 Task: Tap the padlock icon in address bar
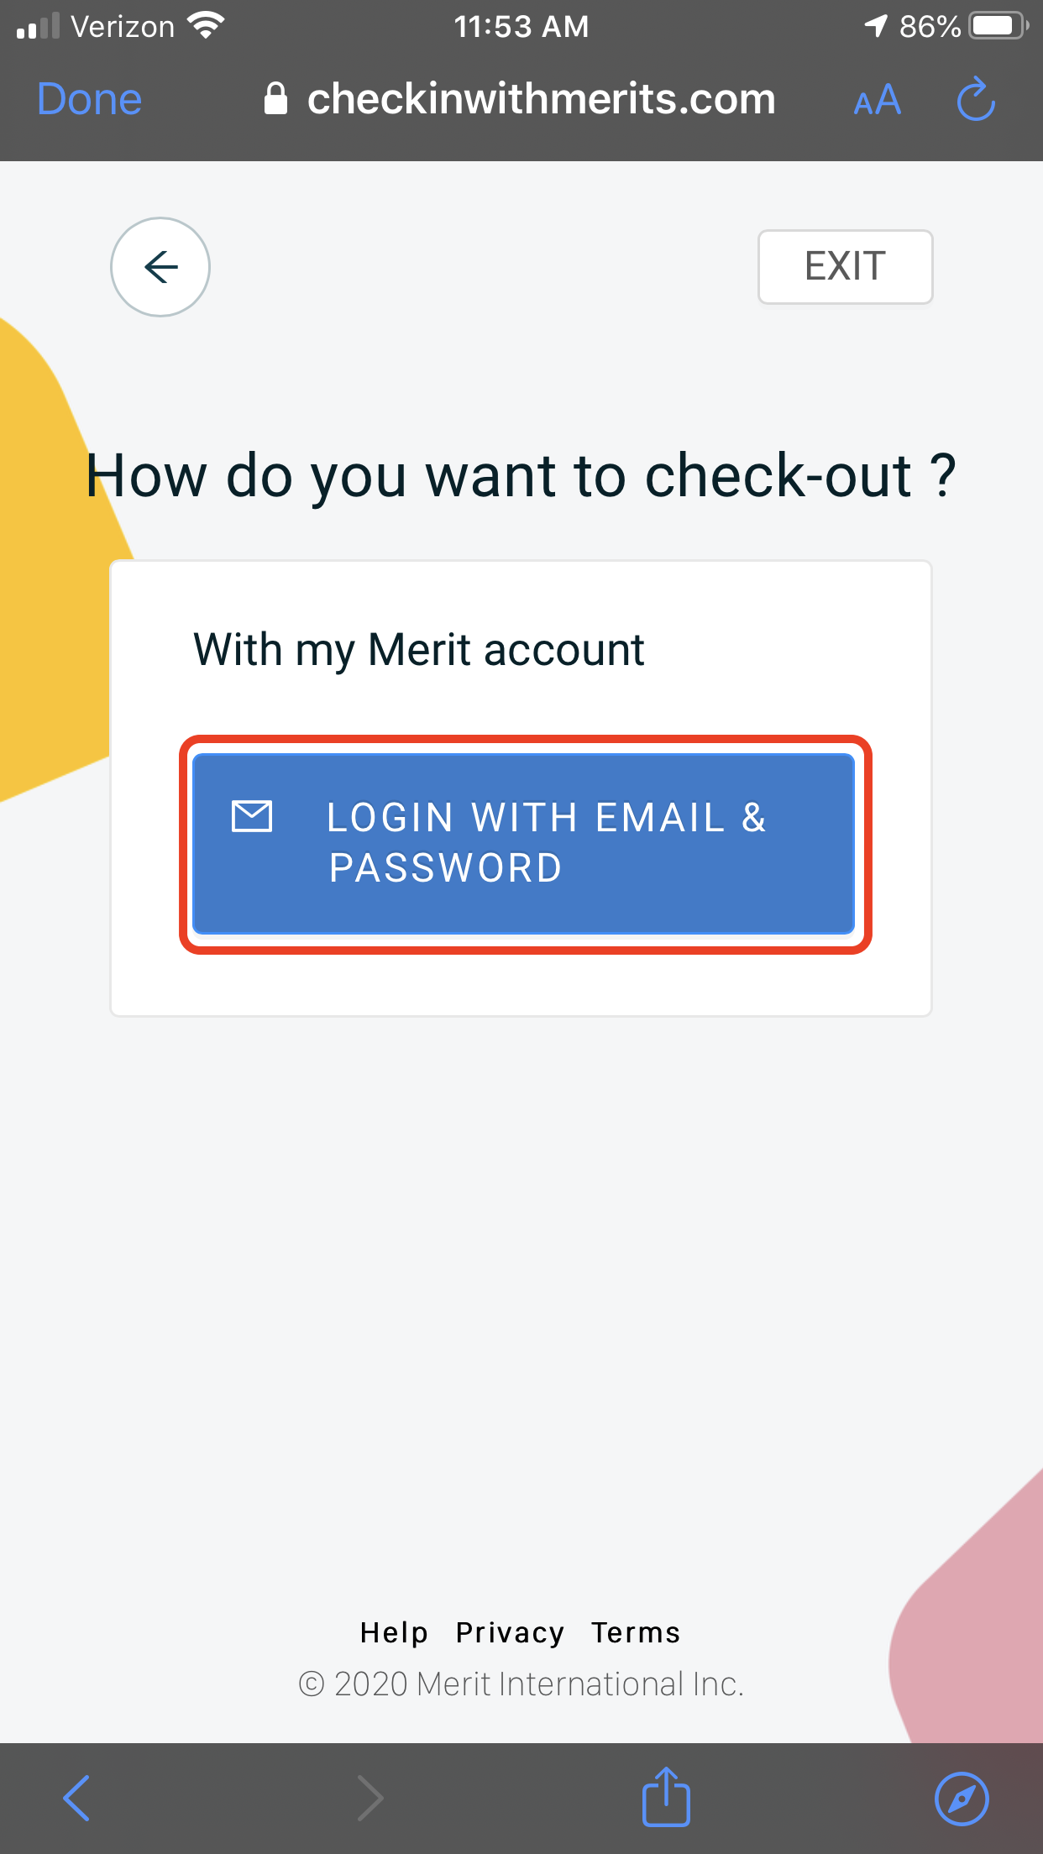pyautogui.click(x=275, y=98)
